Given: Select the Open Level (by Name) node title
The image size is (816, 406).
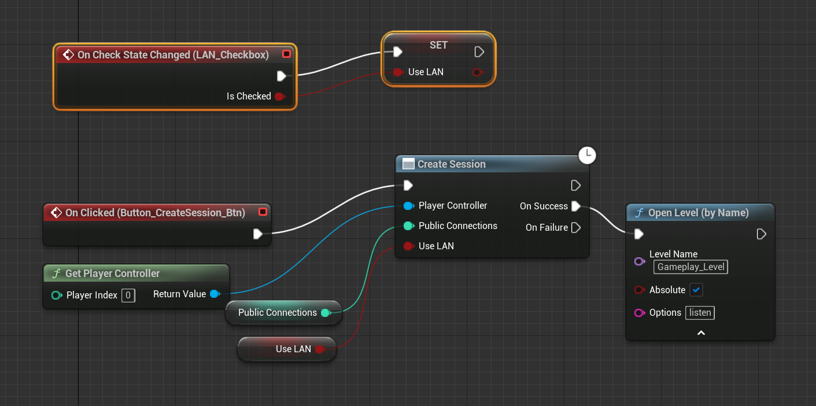Looking at the screenshot, I should [699, 213].
